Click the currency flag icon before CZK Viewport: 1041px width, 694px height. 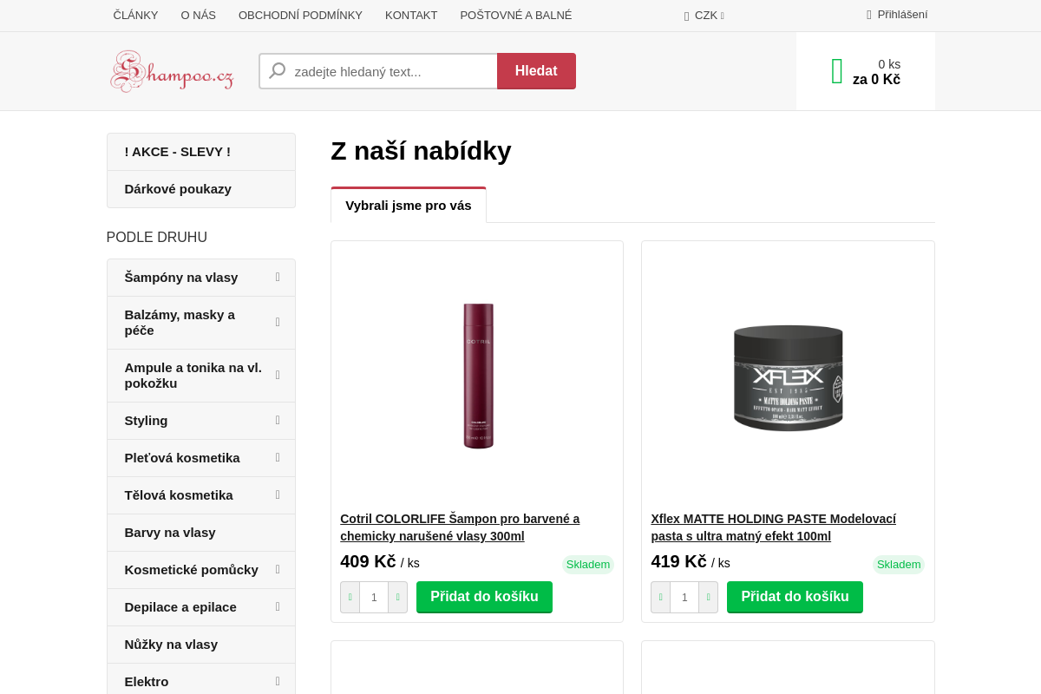(685, 15)
